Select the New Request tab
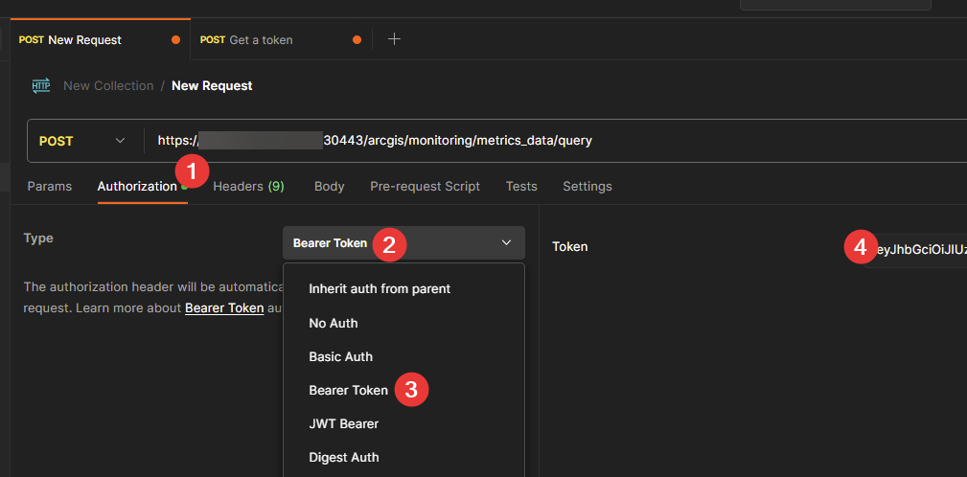The height and width of the screenshot is (477, 967). point(84,40)
